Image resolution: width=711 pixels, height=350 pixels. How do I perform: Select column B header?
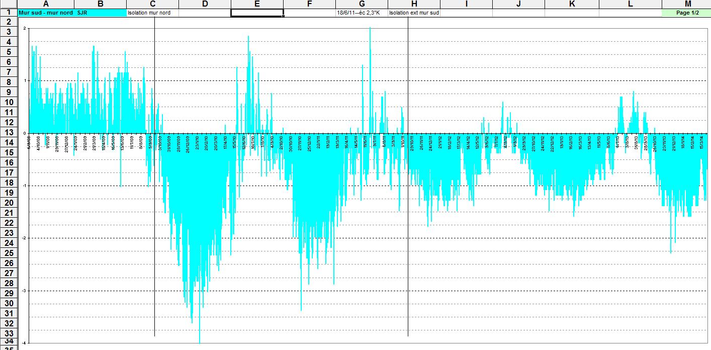pyautogui.click(x=100, y=4)
